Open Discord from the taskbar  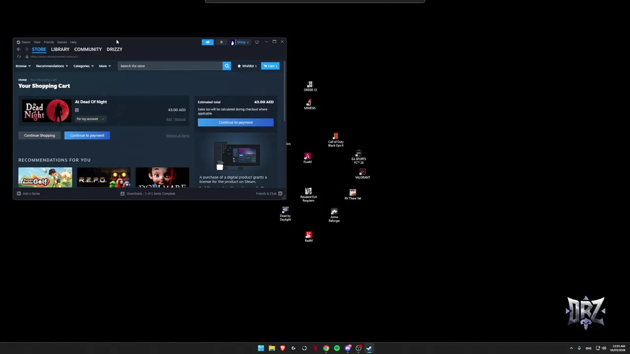[348, 348]
